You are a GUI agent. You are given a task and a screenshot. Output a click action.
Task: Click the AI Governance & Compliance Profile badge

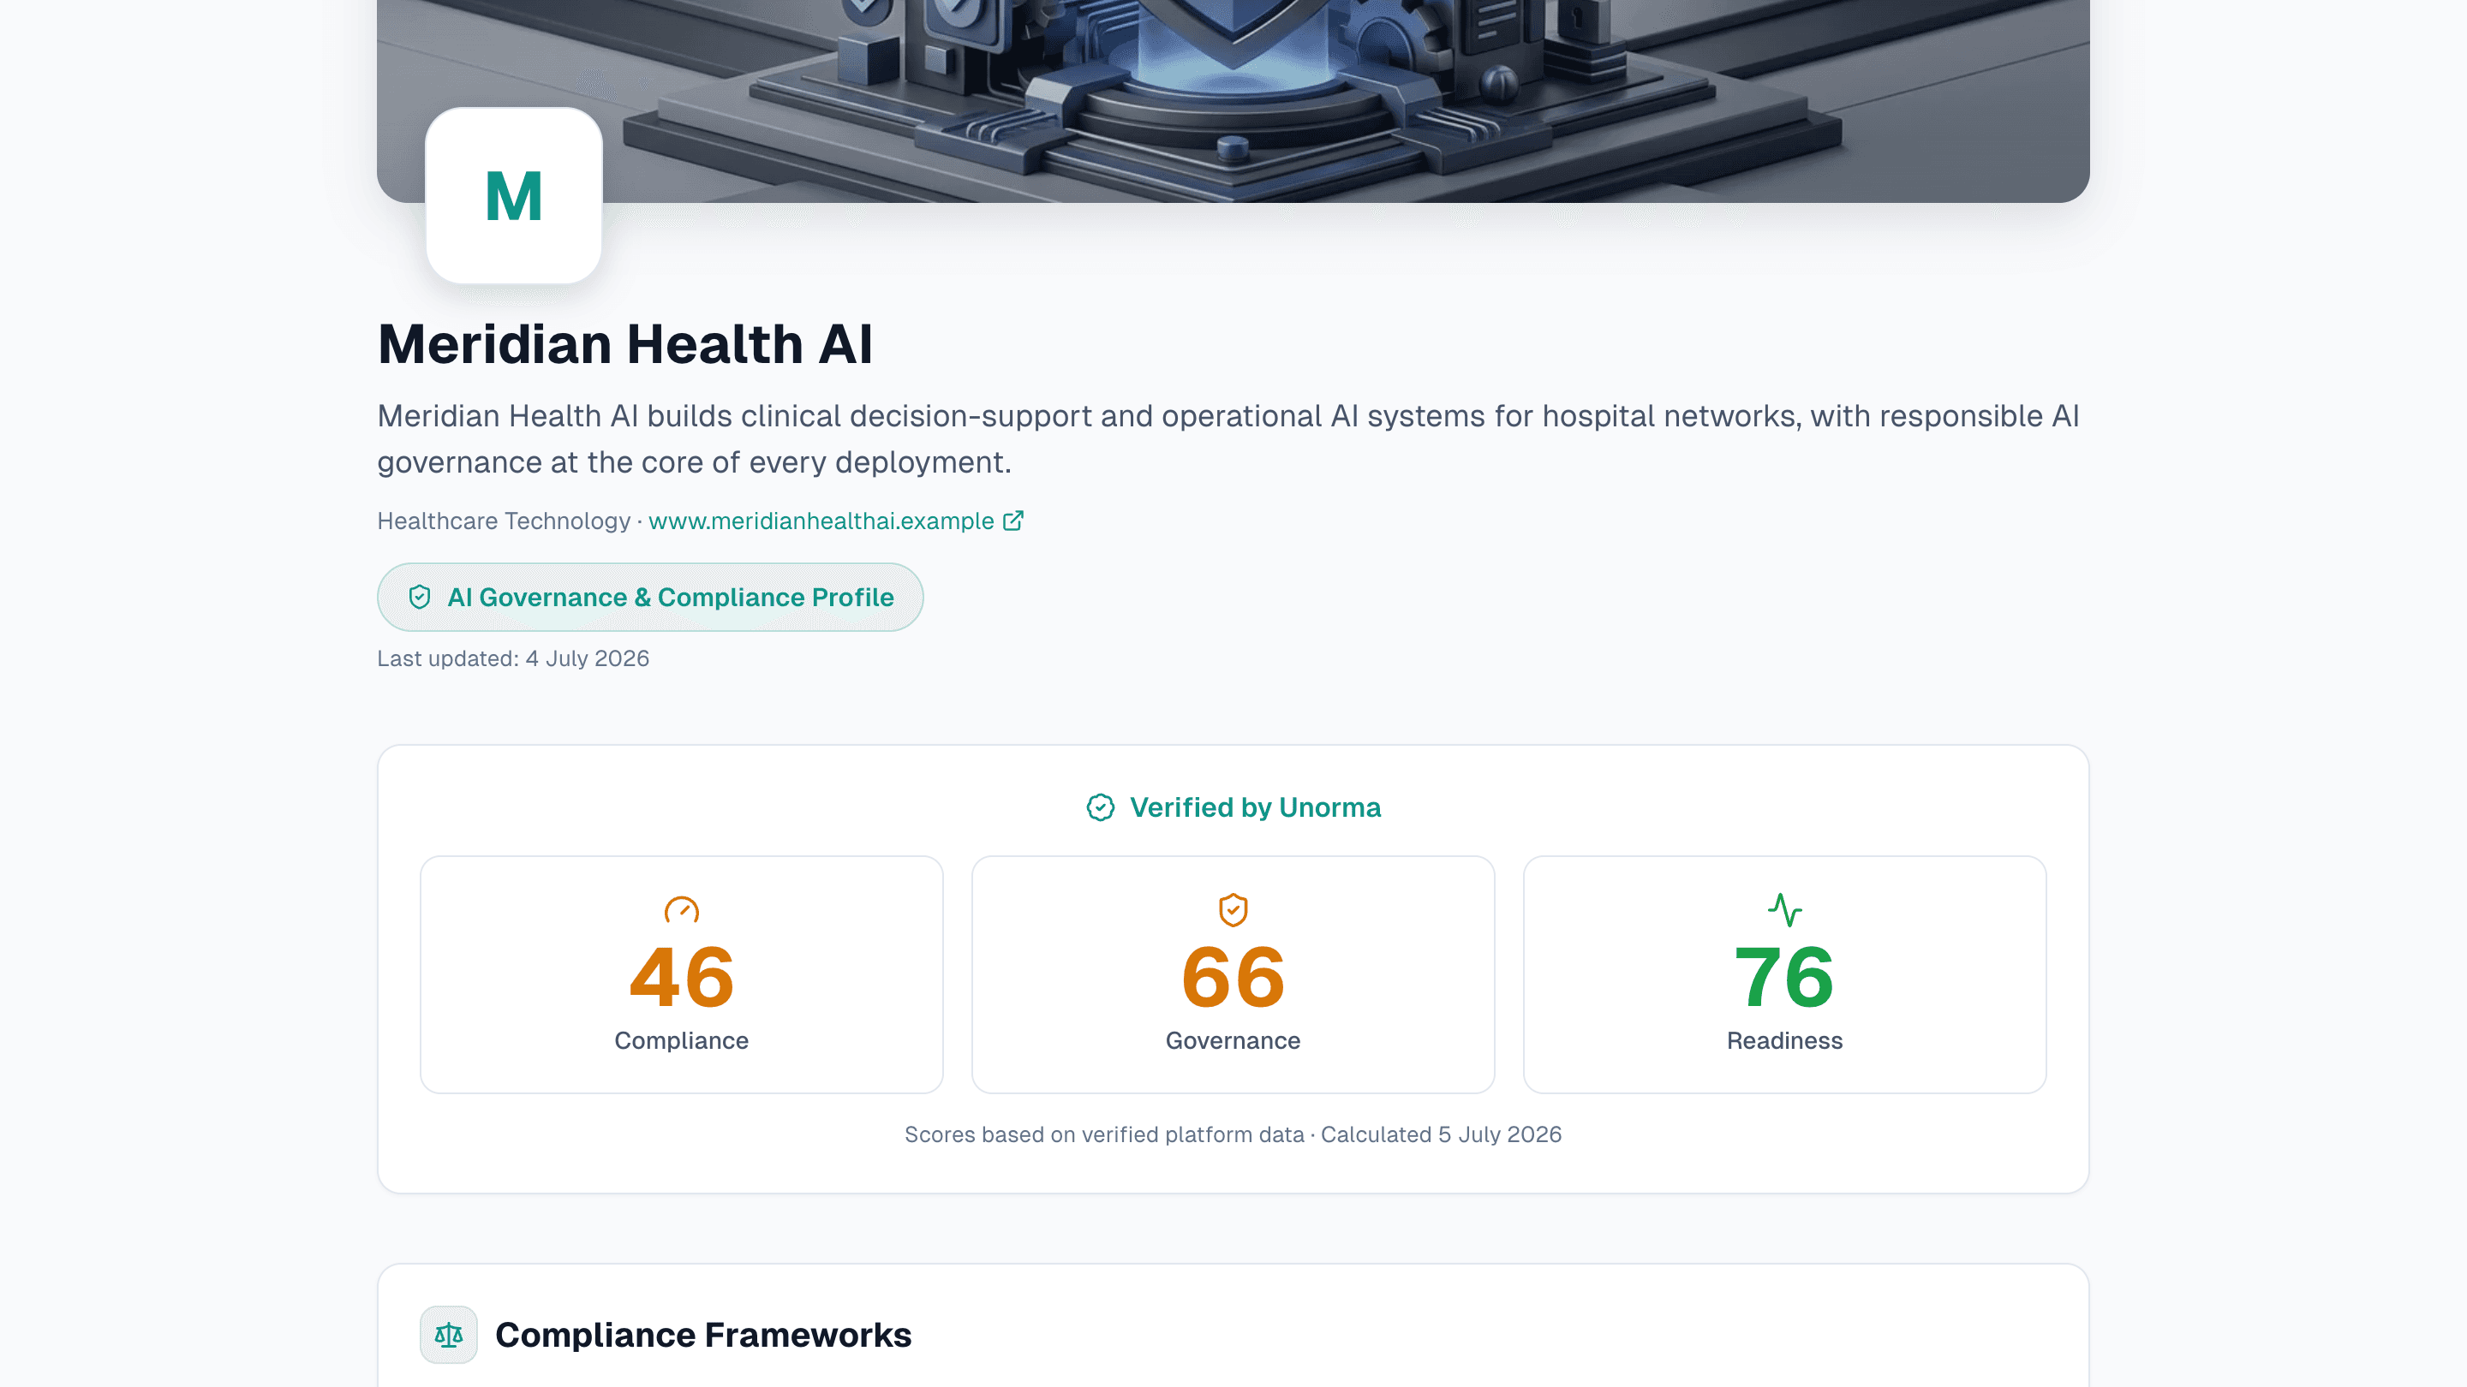point(650,598)
